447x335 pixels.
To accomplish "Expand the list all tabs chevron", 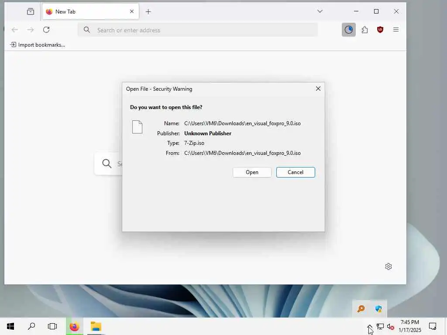I will 320,11.
